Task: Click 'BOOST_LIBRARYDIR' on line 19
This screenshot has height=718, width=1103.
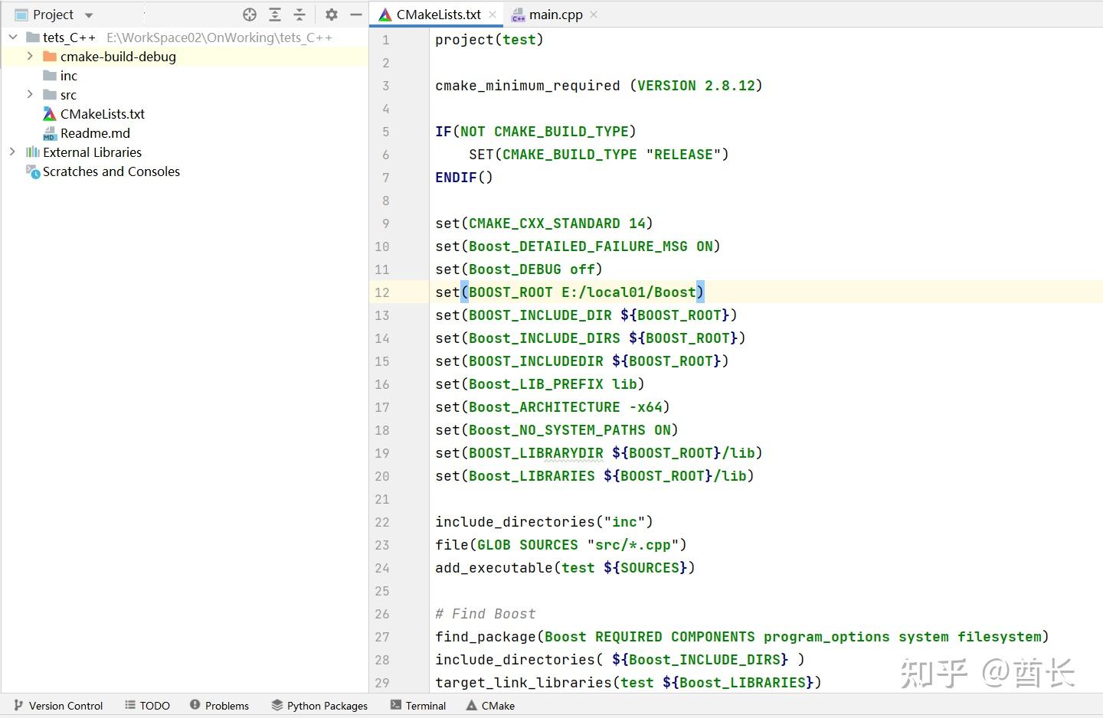Action: [x=536, y=453]
